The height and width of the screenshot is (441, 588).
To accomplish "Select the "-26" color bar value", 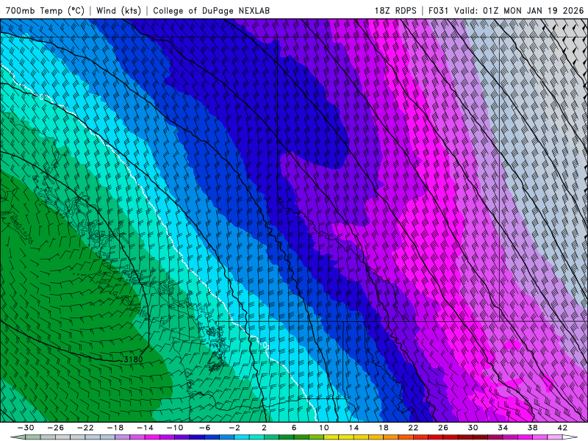I will 56,428.
